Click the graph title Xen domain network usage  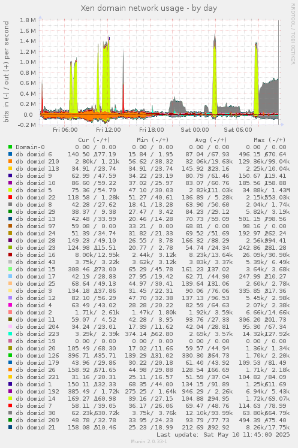[149, 8]
